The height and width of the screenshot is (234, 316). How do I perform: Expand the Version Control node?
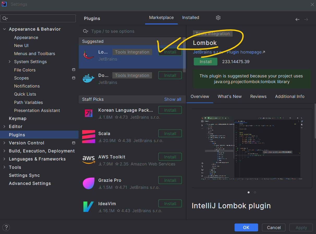pos(4,143)
